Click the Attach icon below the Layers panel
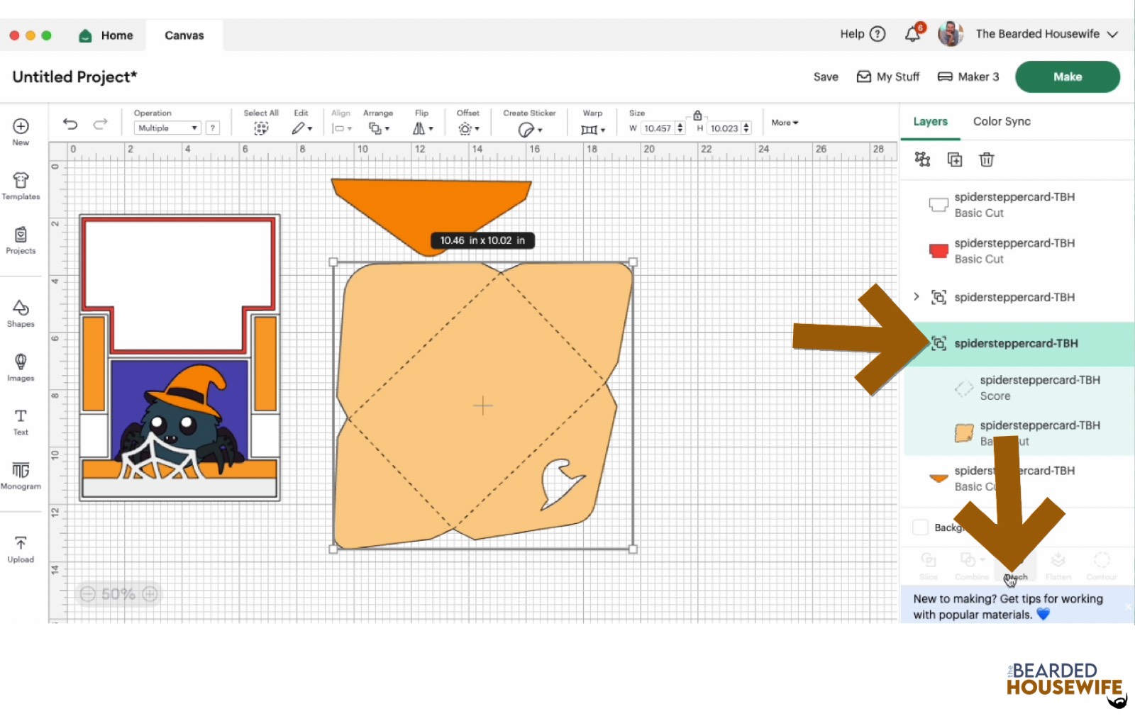Viewport: 1135px width, 721px height. (1014, 564)
